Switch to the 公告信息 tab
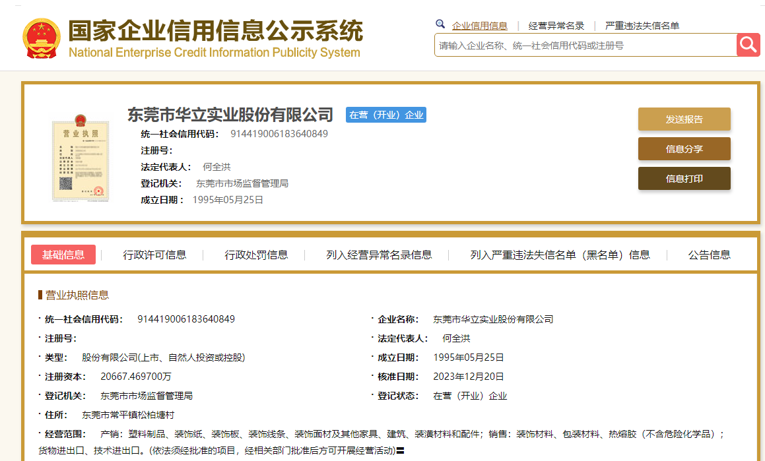Screen dimensions: 765x461 pos(710,255)
